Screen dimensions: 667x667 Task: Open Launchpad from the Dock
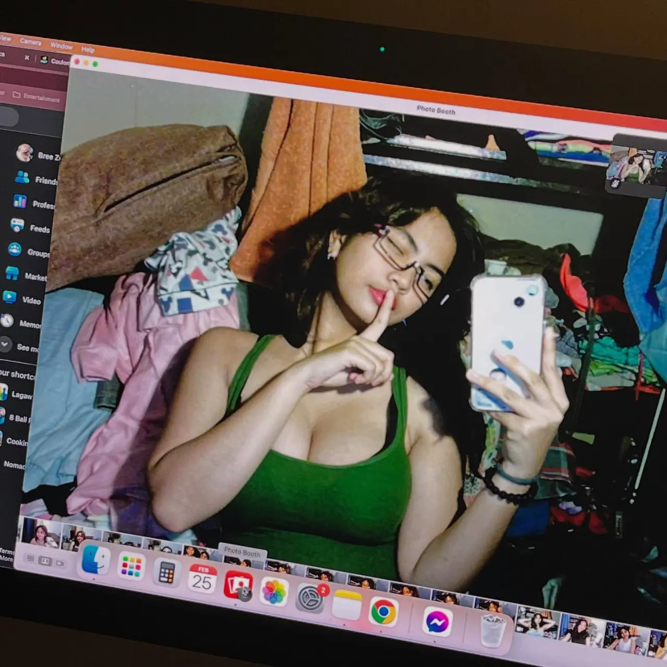pyautogui.click(x=131, y=566)
